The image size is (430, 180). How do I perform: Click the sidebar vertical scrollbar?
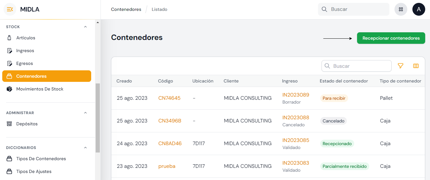point(98,118)
